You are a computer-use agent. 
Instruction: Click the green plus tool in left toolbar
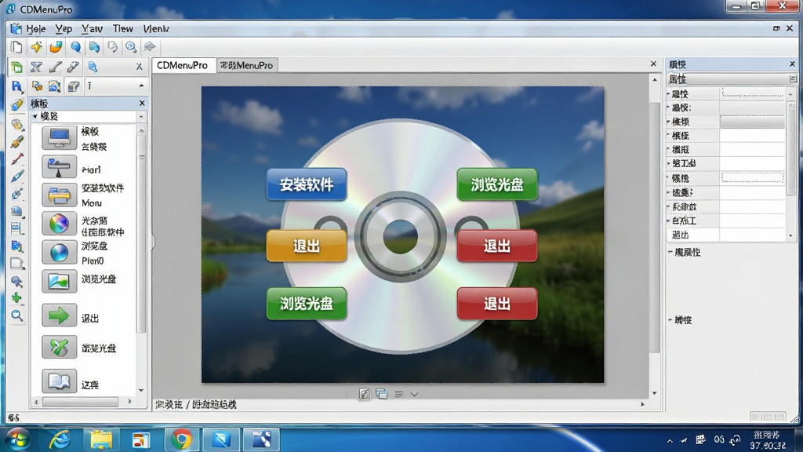tap(17, 297)
